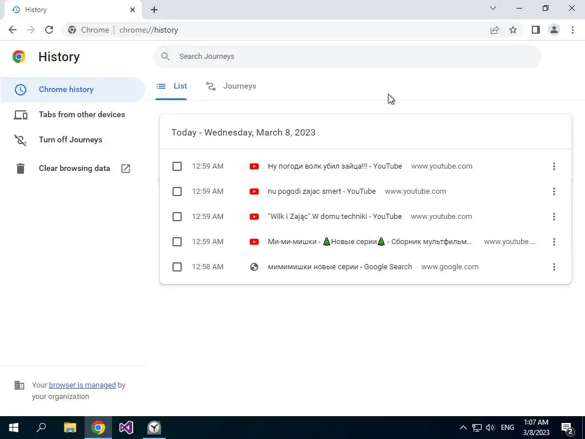Click the taskbar clock showing 1:07 AM
585x439 pixels.
(536, 428)
